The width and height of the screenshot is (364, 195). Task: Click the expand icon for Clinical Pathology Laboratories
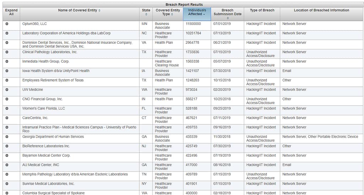point(7,52)
